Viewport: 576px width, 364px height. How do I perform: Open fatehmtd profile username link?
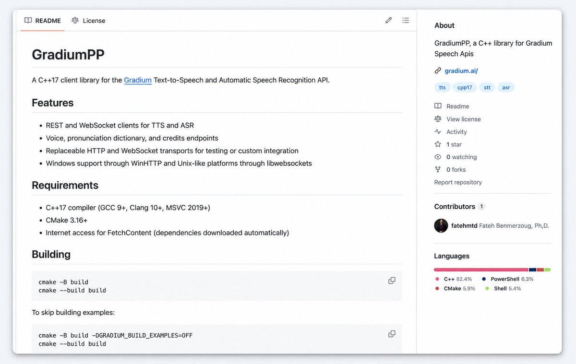click(464, 225)
